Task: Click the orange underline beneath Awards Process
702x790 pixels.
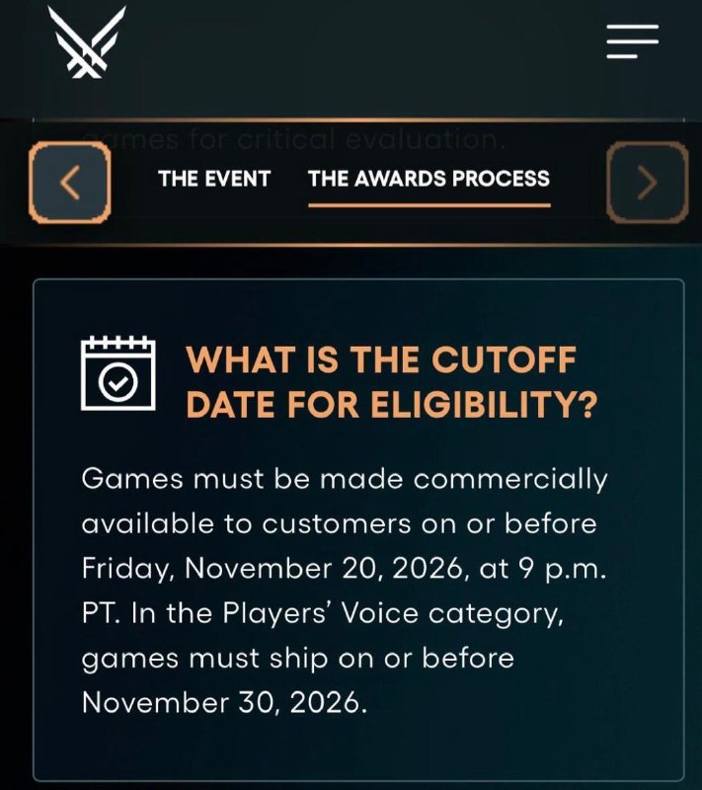Action: (429, 205)
